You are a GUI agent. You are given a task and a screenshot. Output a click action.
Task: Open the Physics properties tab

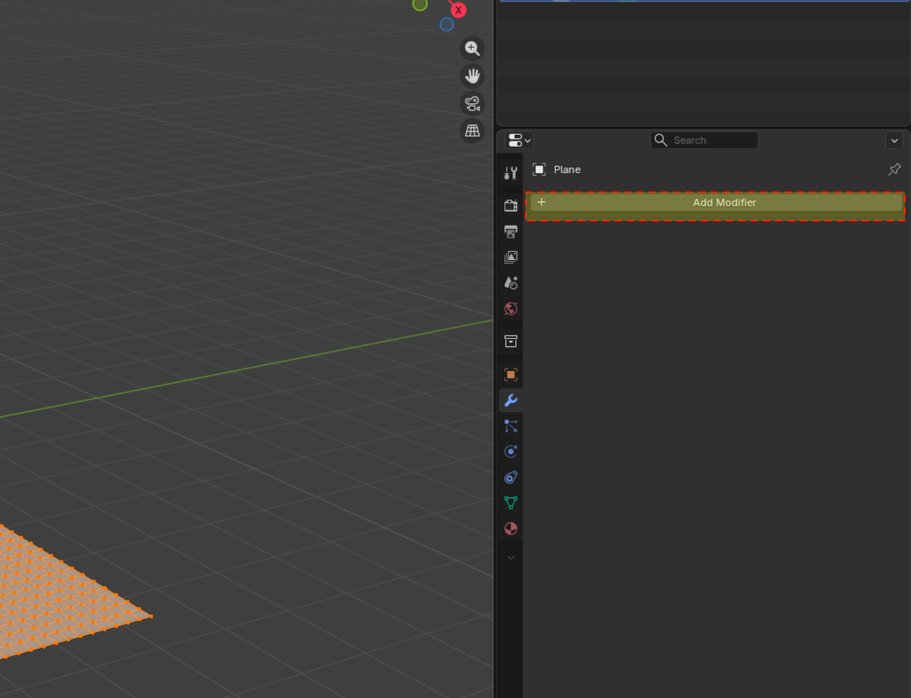(x=511, y=451)
